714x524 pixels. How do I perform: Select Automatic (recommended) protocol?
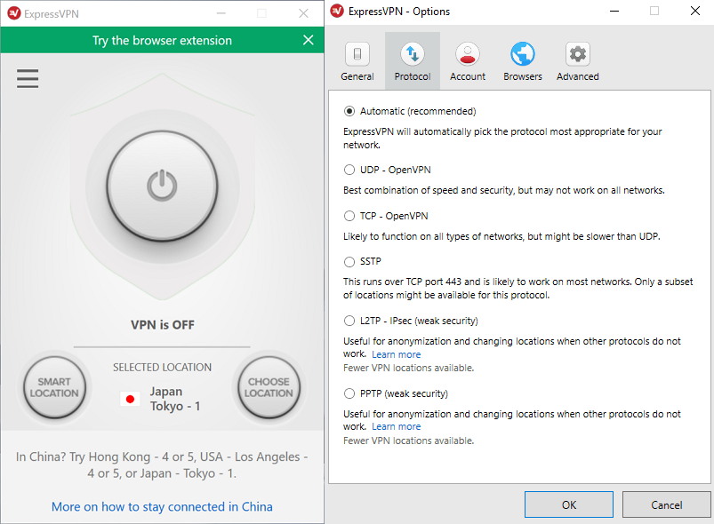(409, 111)
